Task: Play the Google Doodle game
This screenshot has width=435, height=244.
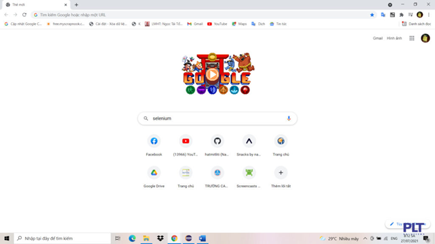Action: pyautogui.click(x=212, y=74)
